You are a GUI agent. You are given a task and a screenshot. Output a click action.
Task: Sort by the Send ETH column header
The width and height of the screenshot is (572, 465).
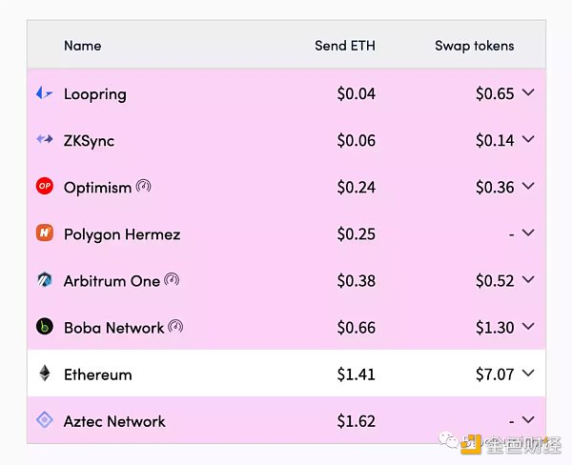pos(344,45)
